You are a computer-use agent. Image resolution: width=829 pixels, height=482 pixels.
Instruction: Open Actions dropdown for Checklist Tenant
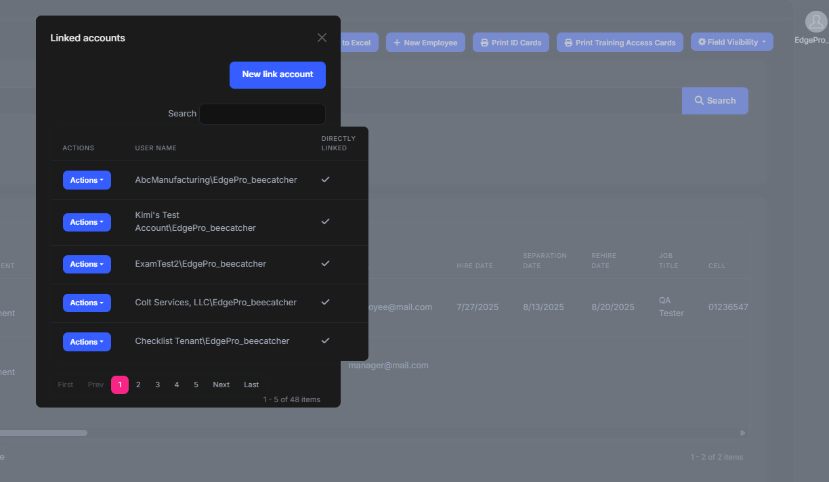[x=87, y=342]
